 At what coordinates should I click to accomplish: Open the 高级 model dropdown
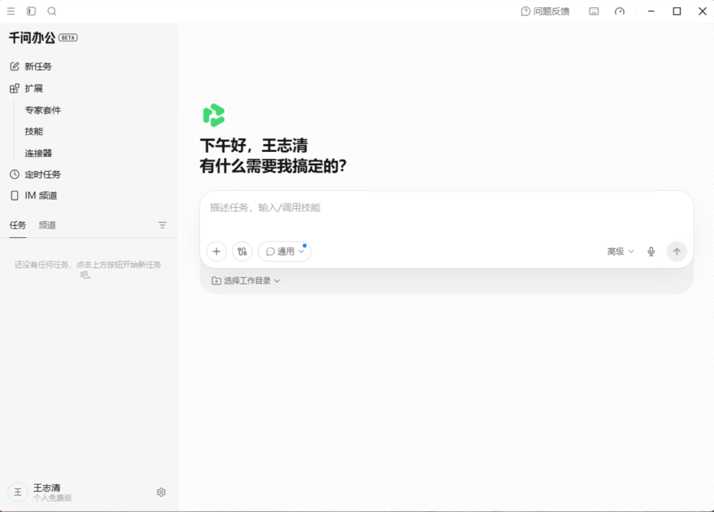tap(620, 251)
